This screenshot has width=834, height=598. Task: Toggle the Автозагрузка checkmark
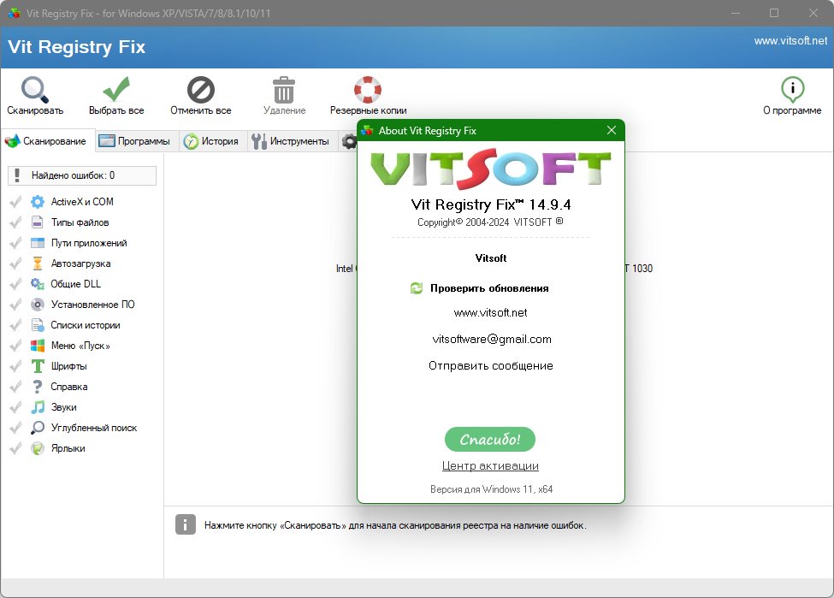coord(16,263)
